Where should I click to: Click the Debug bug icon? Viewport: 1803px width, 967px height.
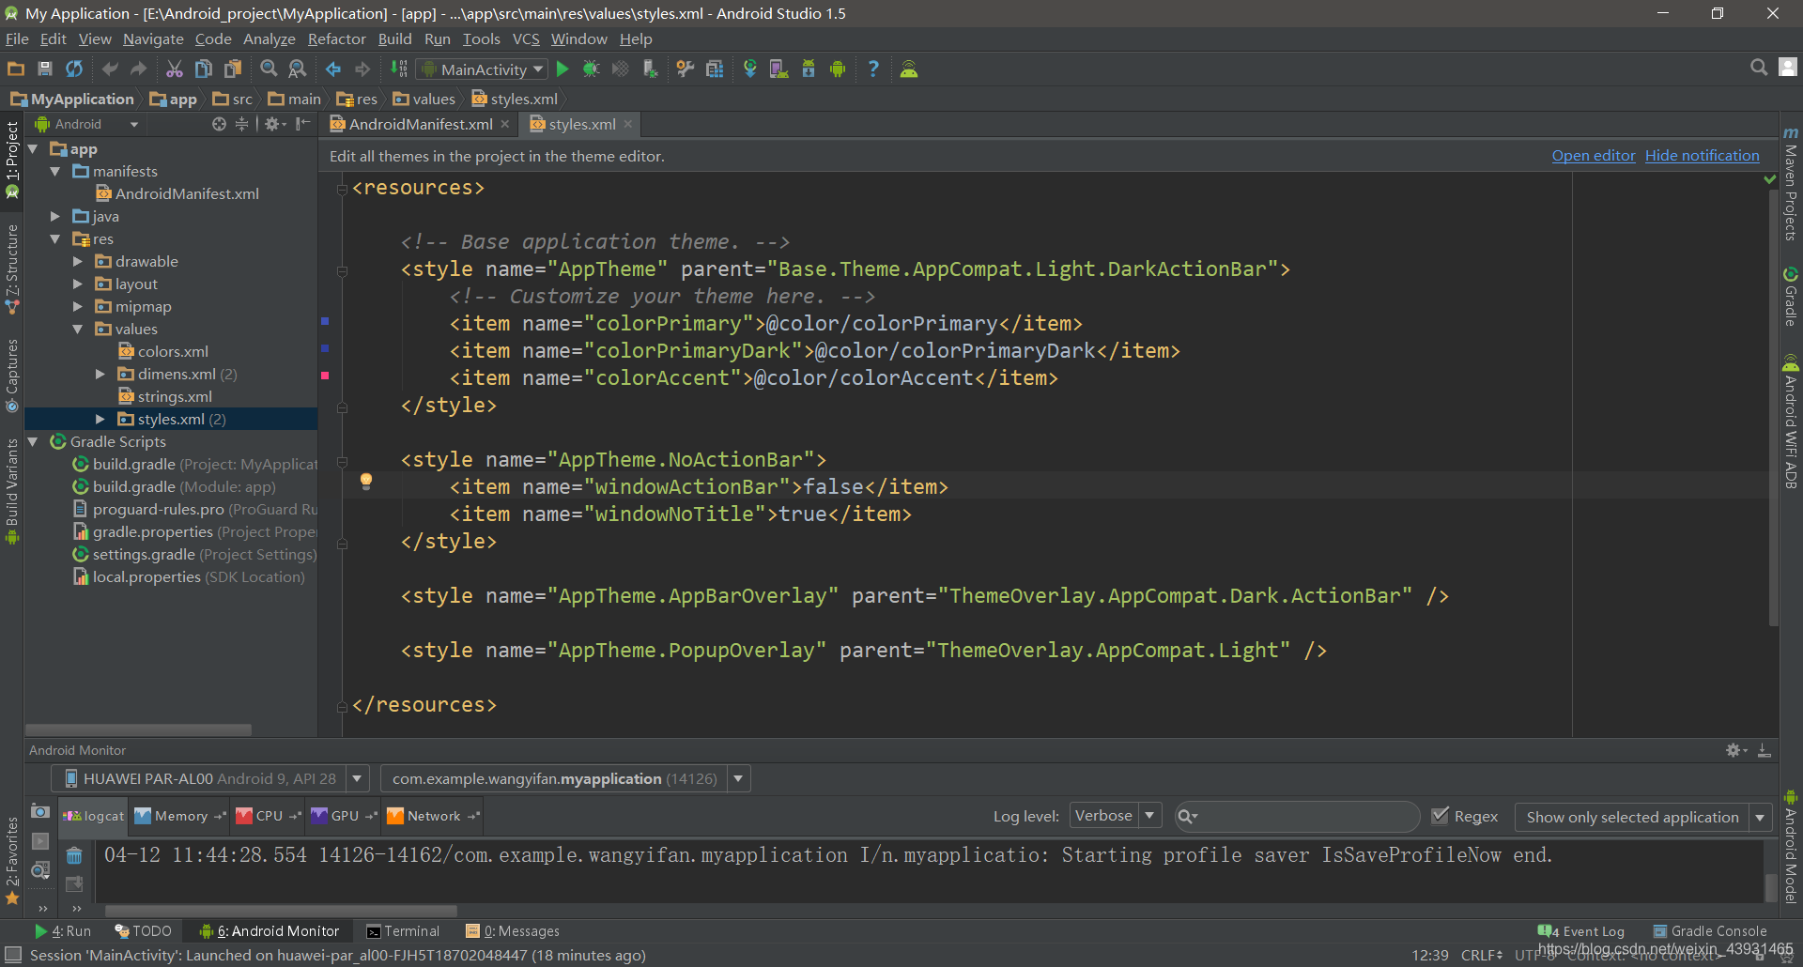592,69
